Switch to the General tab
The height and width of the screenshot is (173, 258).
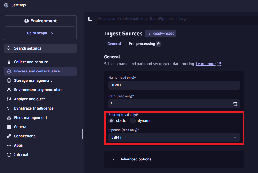click(x=114, y=44)
